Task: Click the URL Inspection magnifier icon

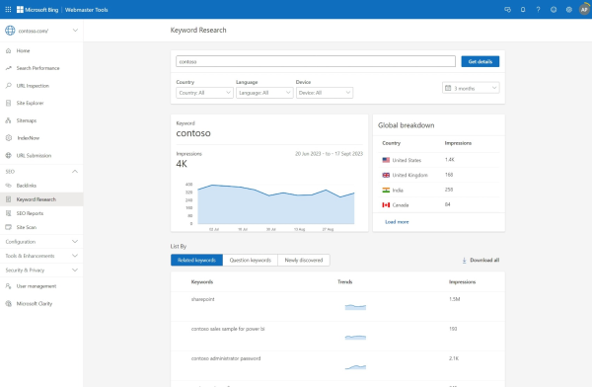Action: click(x=8, y=86)
